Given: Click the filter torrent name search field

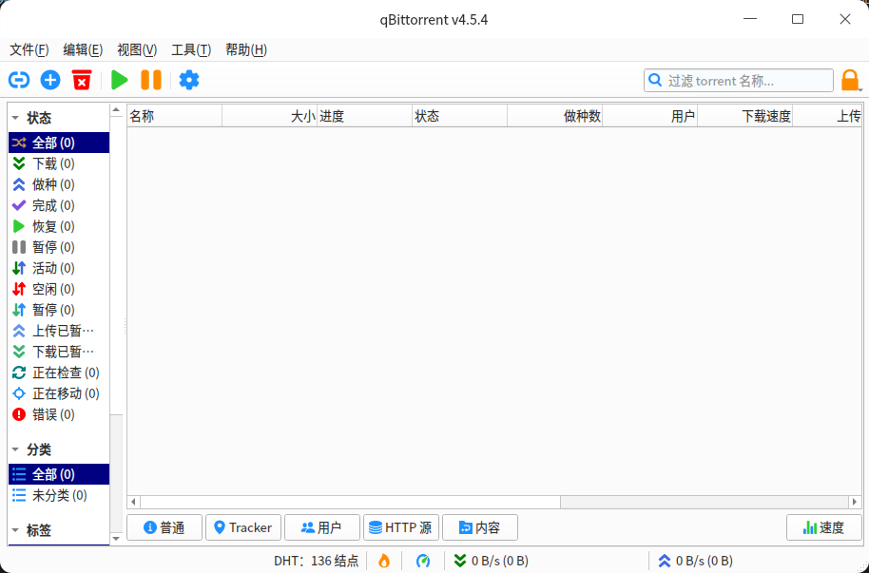Looking at the screenshot, I should pos(738,81).
